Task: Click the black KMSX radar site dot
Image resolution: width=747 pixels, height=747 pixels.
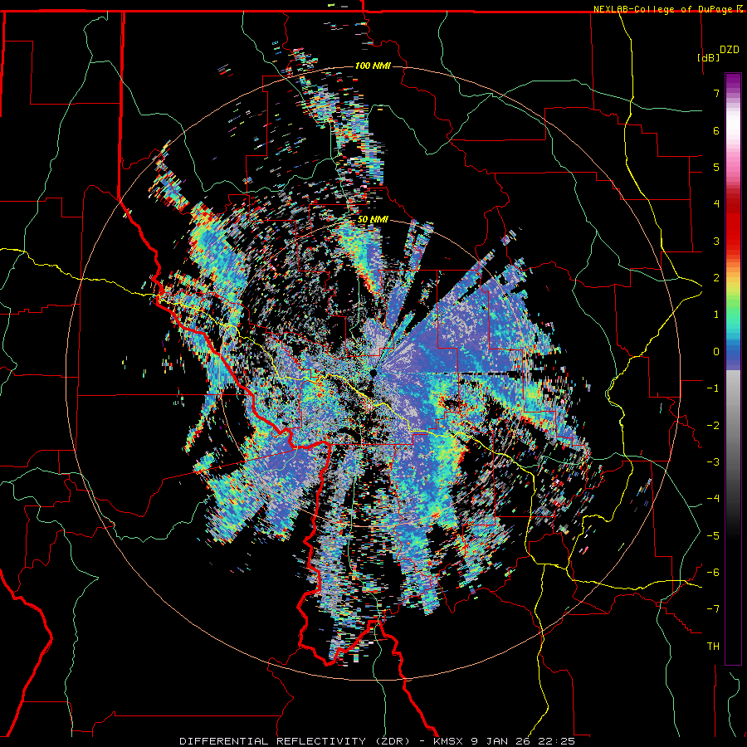Action: tap(373, 373)
